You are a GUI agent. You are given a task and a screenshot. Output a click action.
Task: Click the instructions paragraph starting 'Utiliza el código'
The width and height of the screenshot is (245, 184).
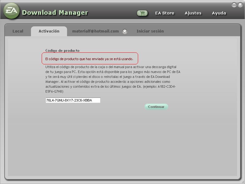[x=113, y=79]
